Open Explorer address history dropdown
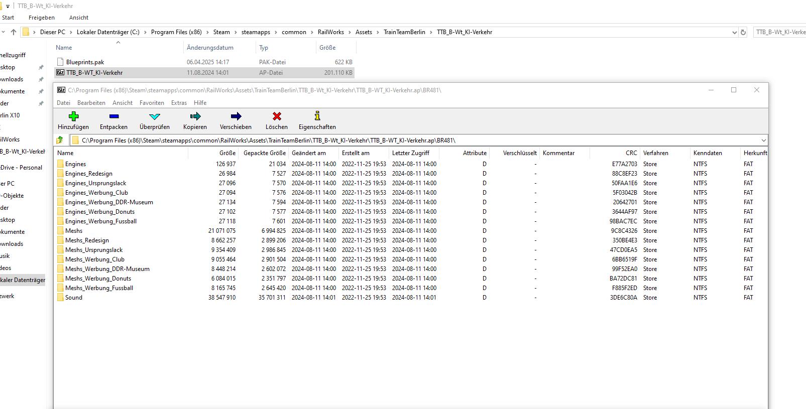 (734, 32)
